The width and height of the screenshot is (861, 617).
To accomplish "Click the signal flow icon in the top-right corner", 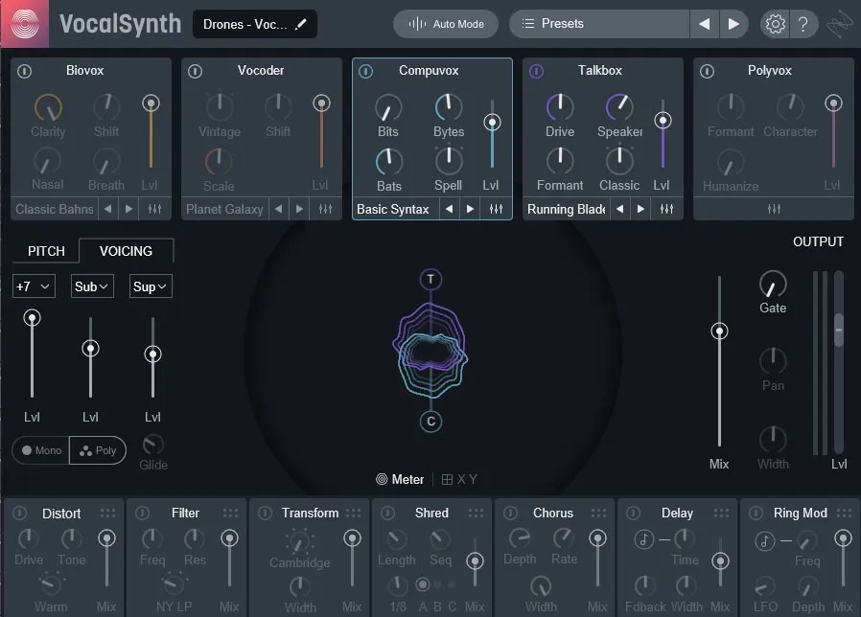I will tap(838, 24).
